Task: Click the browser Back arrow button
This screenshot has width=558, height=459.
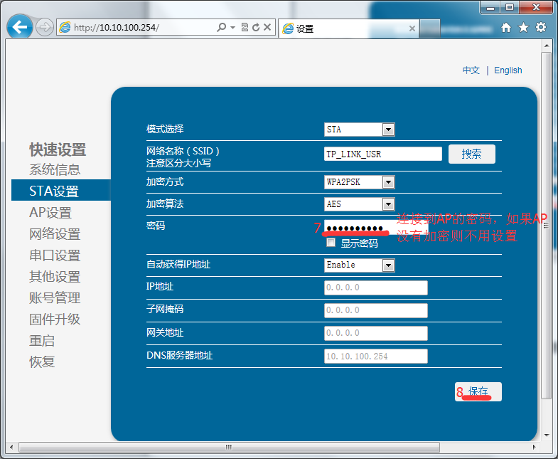Action: 20,28
